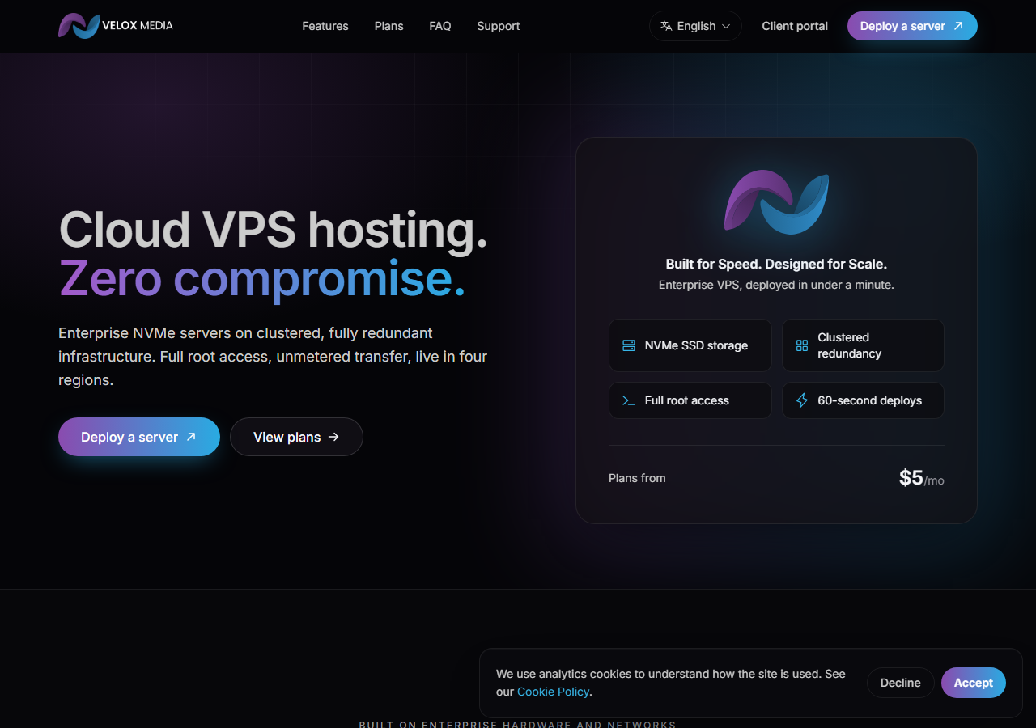The width and height of the screenshot is (1036, 728).
Task: Click the arrow icon in the hero Deploy button
Action: [191, 437]
